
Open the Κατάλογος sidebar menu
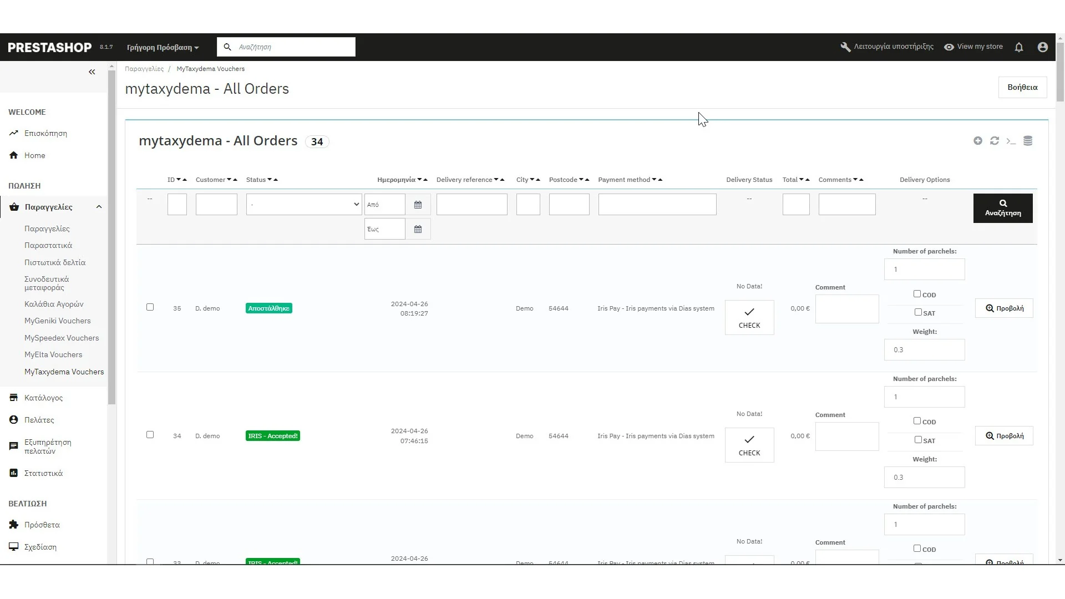click(43, 398)
